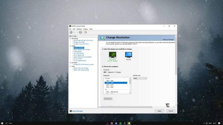Screen dimensions: 223x125
Task: Click the Back arrow toolbar icon
Action: coord(71,32)
